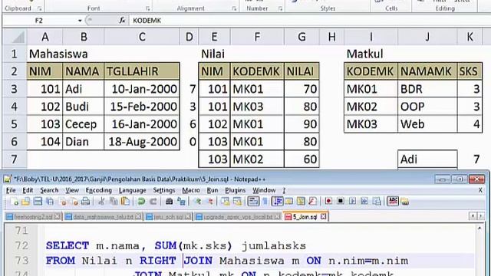491x276 pixels.
Task: Open Language menu in Notepad++
Action: (133, 190)
